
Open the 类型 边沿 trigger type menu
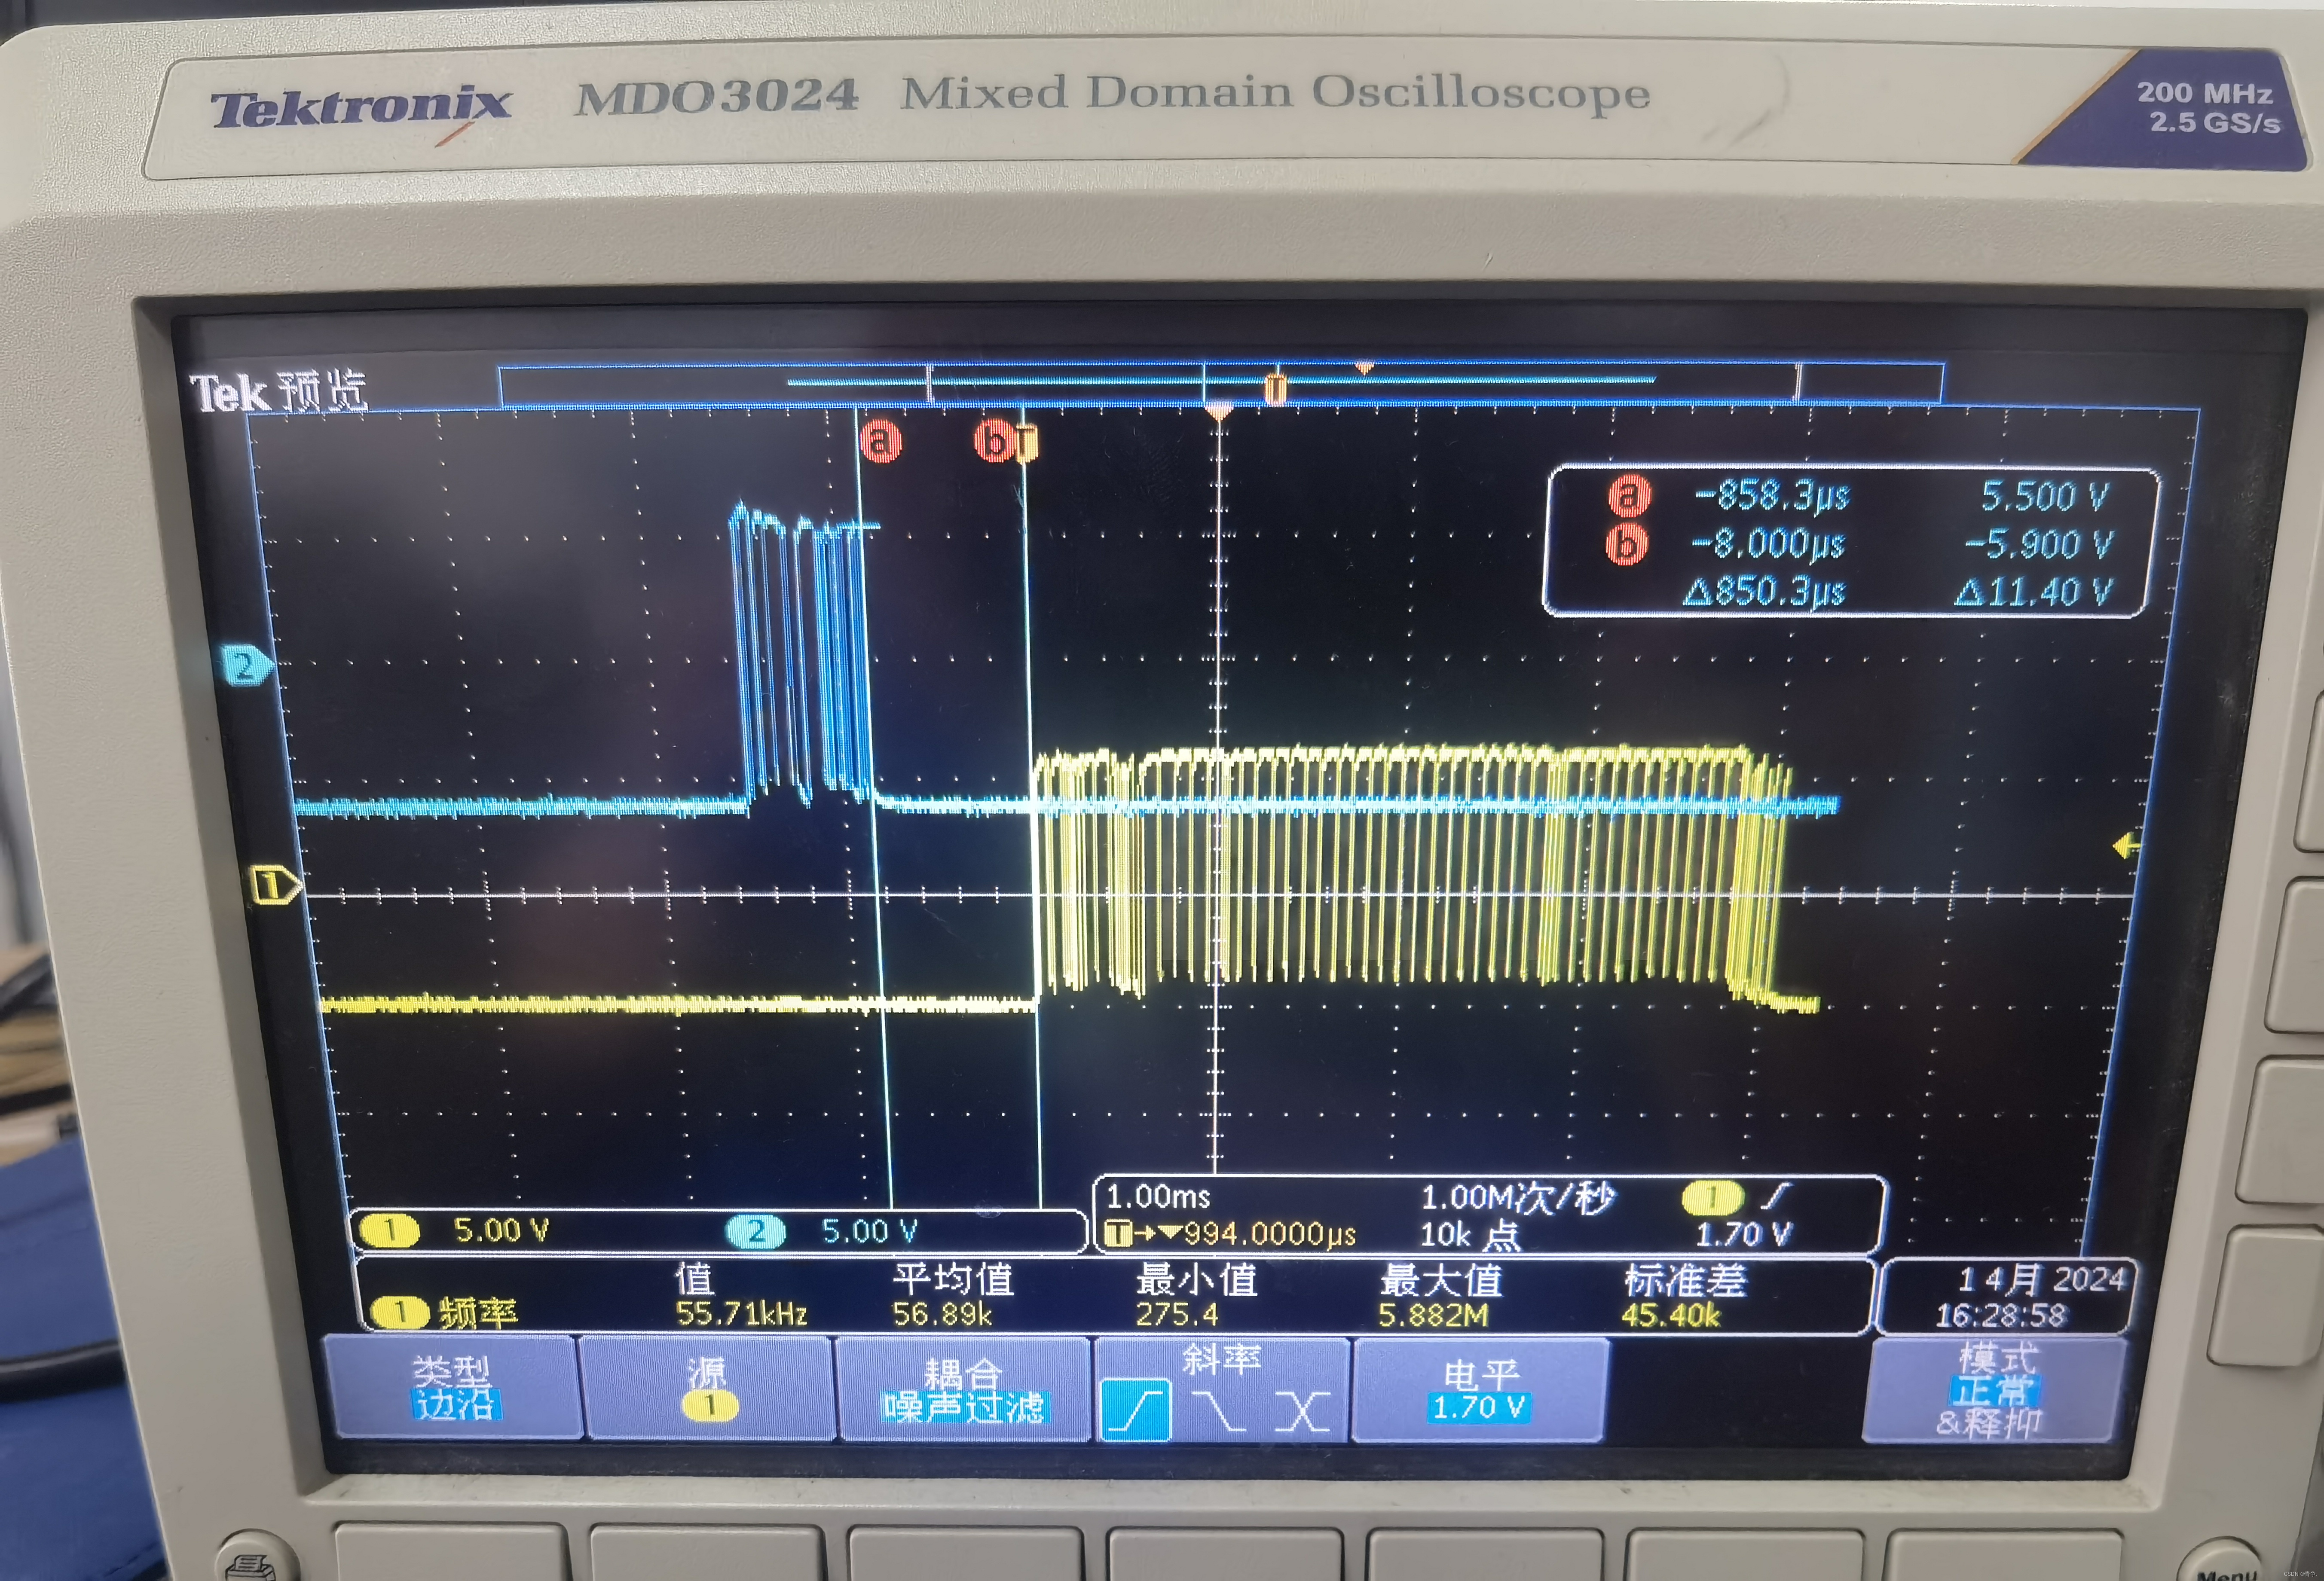pos(454,1389)
